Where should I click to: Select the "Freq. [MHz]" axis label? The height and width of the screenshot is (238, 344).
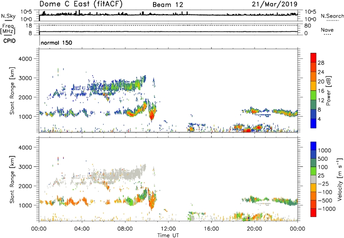(8, 29)
